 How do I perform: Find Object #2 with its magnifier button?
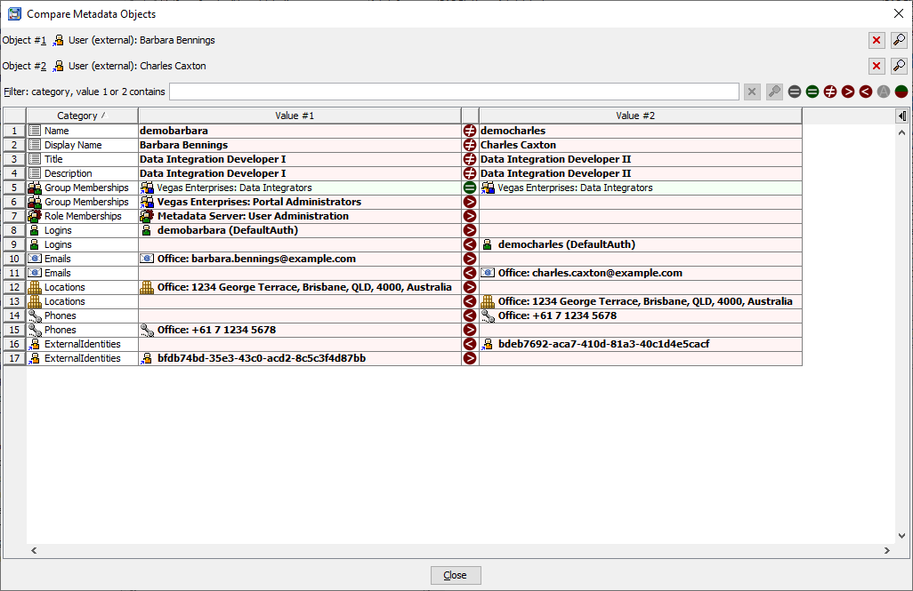click(x=899, y=66)
